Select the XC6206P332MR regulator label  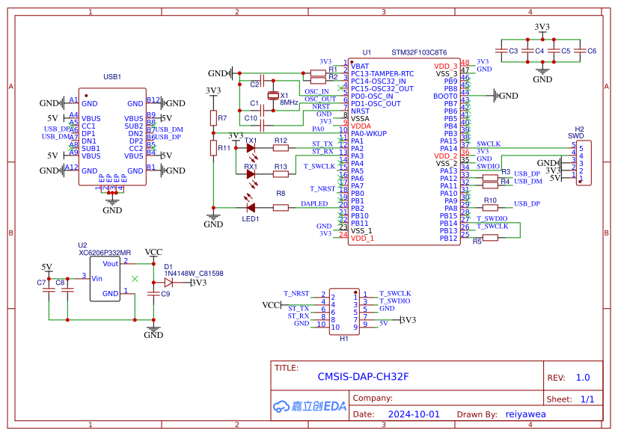pos(105,253)
